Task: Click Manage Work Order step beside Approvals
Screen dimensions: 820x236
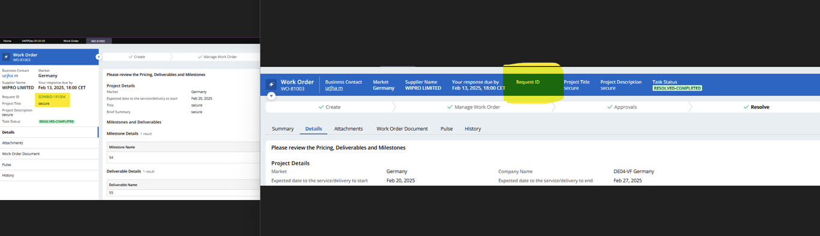Action: (x=473, y=107)
